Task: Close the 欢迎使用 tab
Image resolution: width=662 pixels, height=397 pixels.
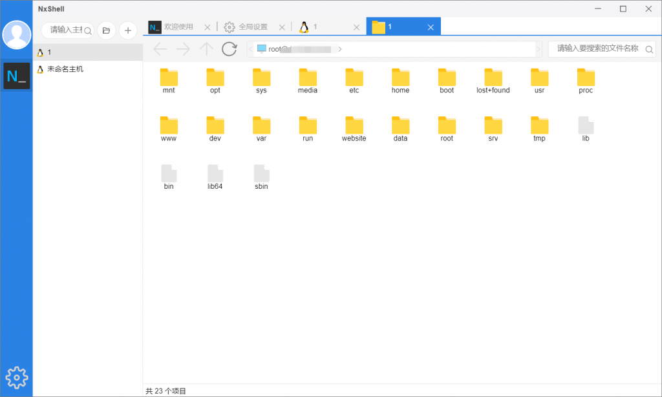Action: (x=208, y=27)
